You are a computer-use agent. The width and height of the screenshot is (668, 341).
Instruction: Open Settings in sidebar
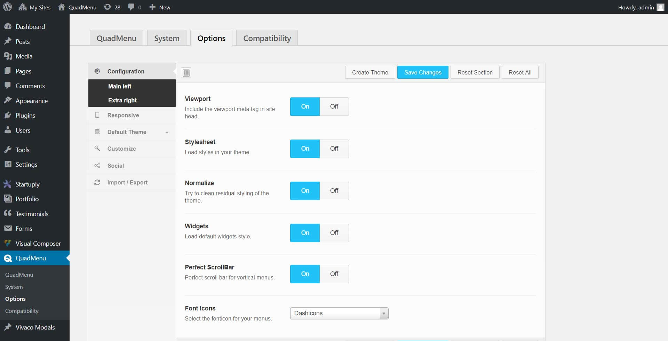click(x=35, y=164)
